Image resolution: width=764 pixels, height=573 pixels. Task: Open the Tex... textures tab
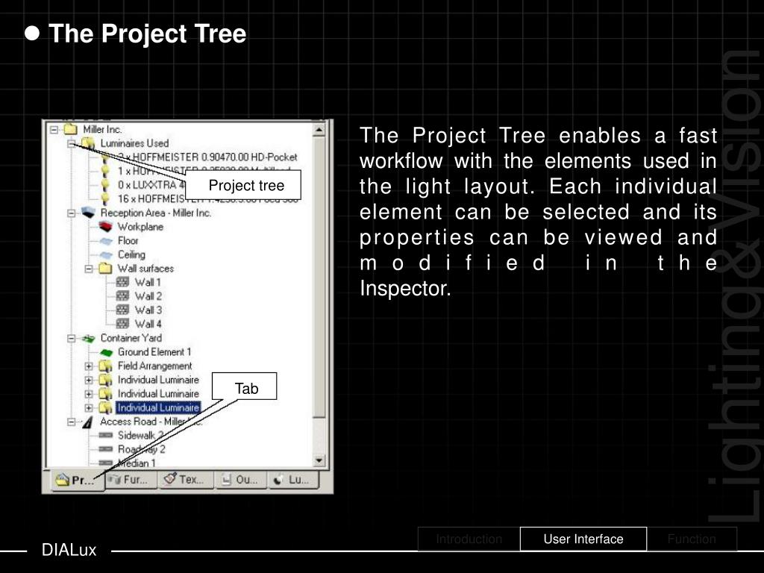point(186,480)
